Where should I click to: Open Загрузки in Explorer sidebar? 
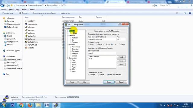(x=11, y=21)
